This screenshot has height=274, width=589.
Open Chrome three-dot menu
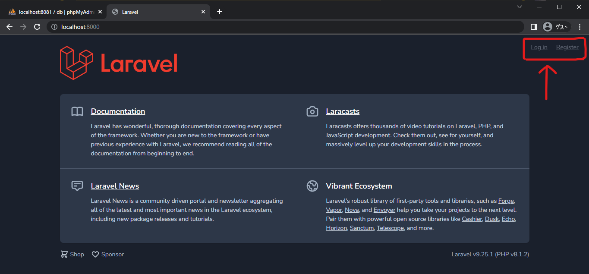point(580,27)
